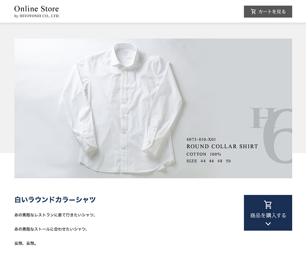Expand the downward chevron under 商品を購入する
This screenshot has height=255, width=306.
click(268, 224)
